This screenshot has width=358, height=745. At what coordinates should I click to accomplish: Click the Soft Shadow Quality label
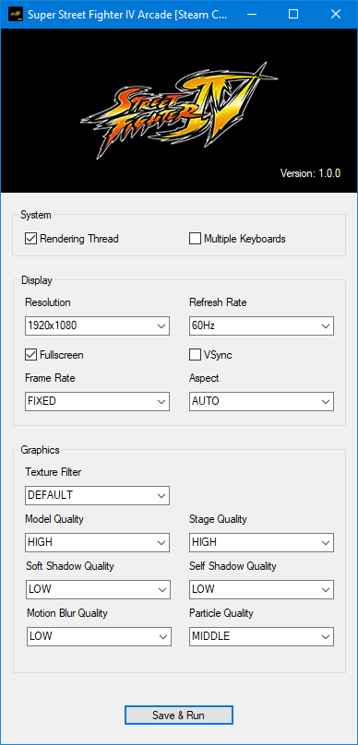point(70,566)
